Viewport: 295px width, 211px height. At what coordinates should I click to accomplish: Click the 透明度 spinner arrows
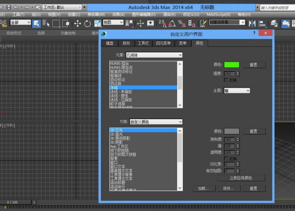pyautogui.click(x=237, y=152)
